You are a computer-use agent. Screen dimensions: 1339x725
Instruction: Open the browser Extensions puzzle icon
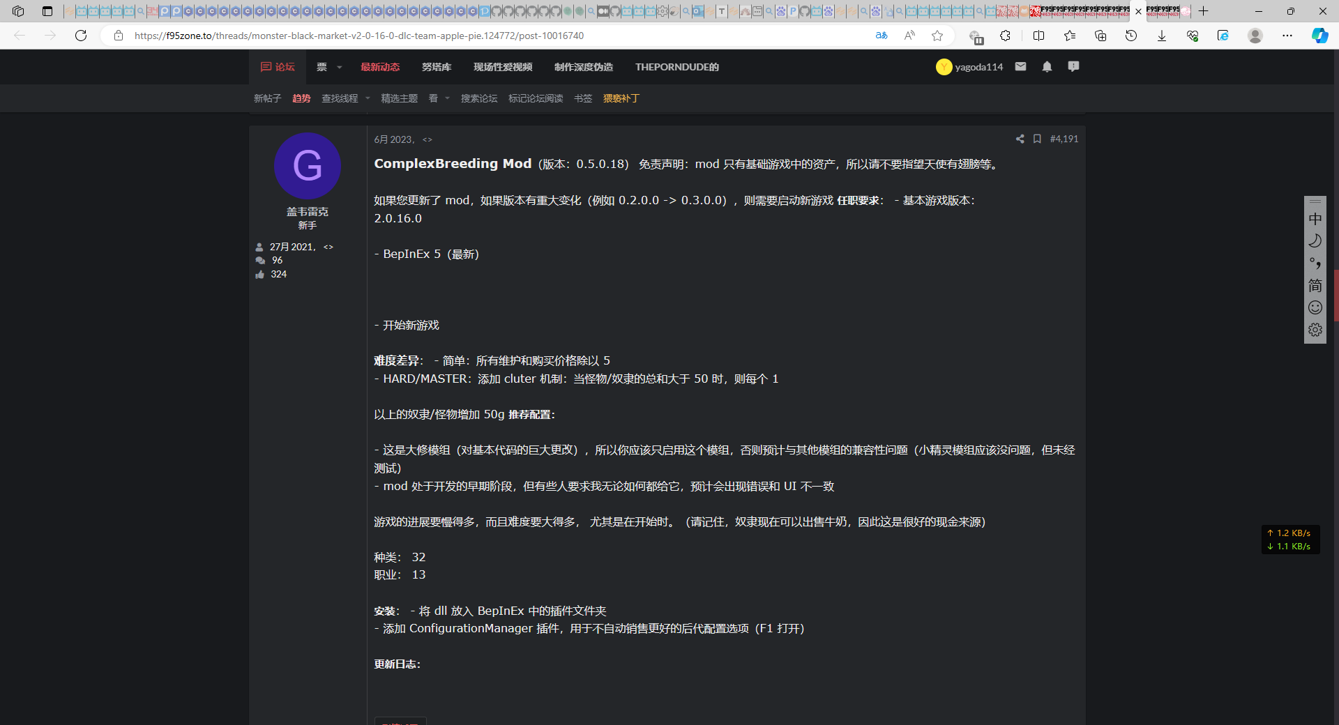click(1005, 36)
